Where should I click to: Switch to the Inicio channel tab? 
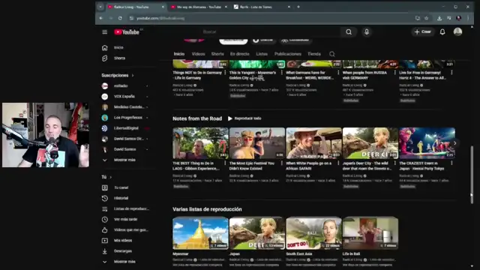(x=179, y=54)
